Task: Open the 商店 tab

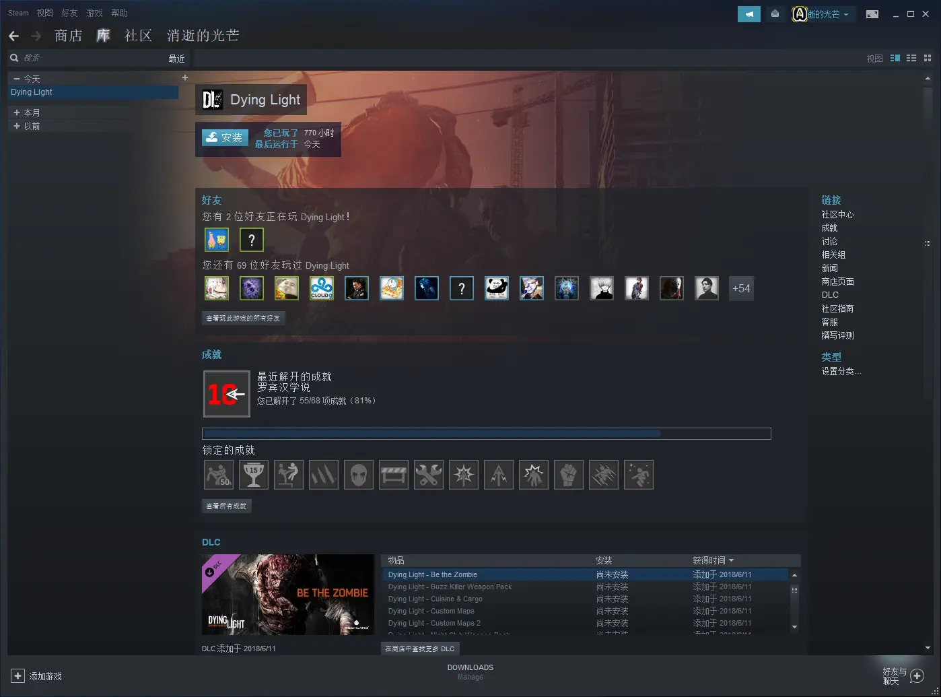Action: (69, 36)
